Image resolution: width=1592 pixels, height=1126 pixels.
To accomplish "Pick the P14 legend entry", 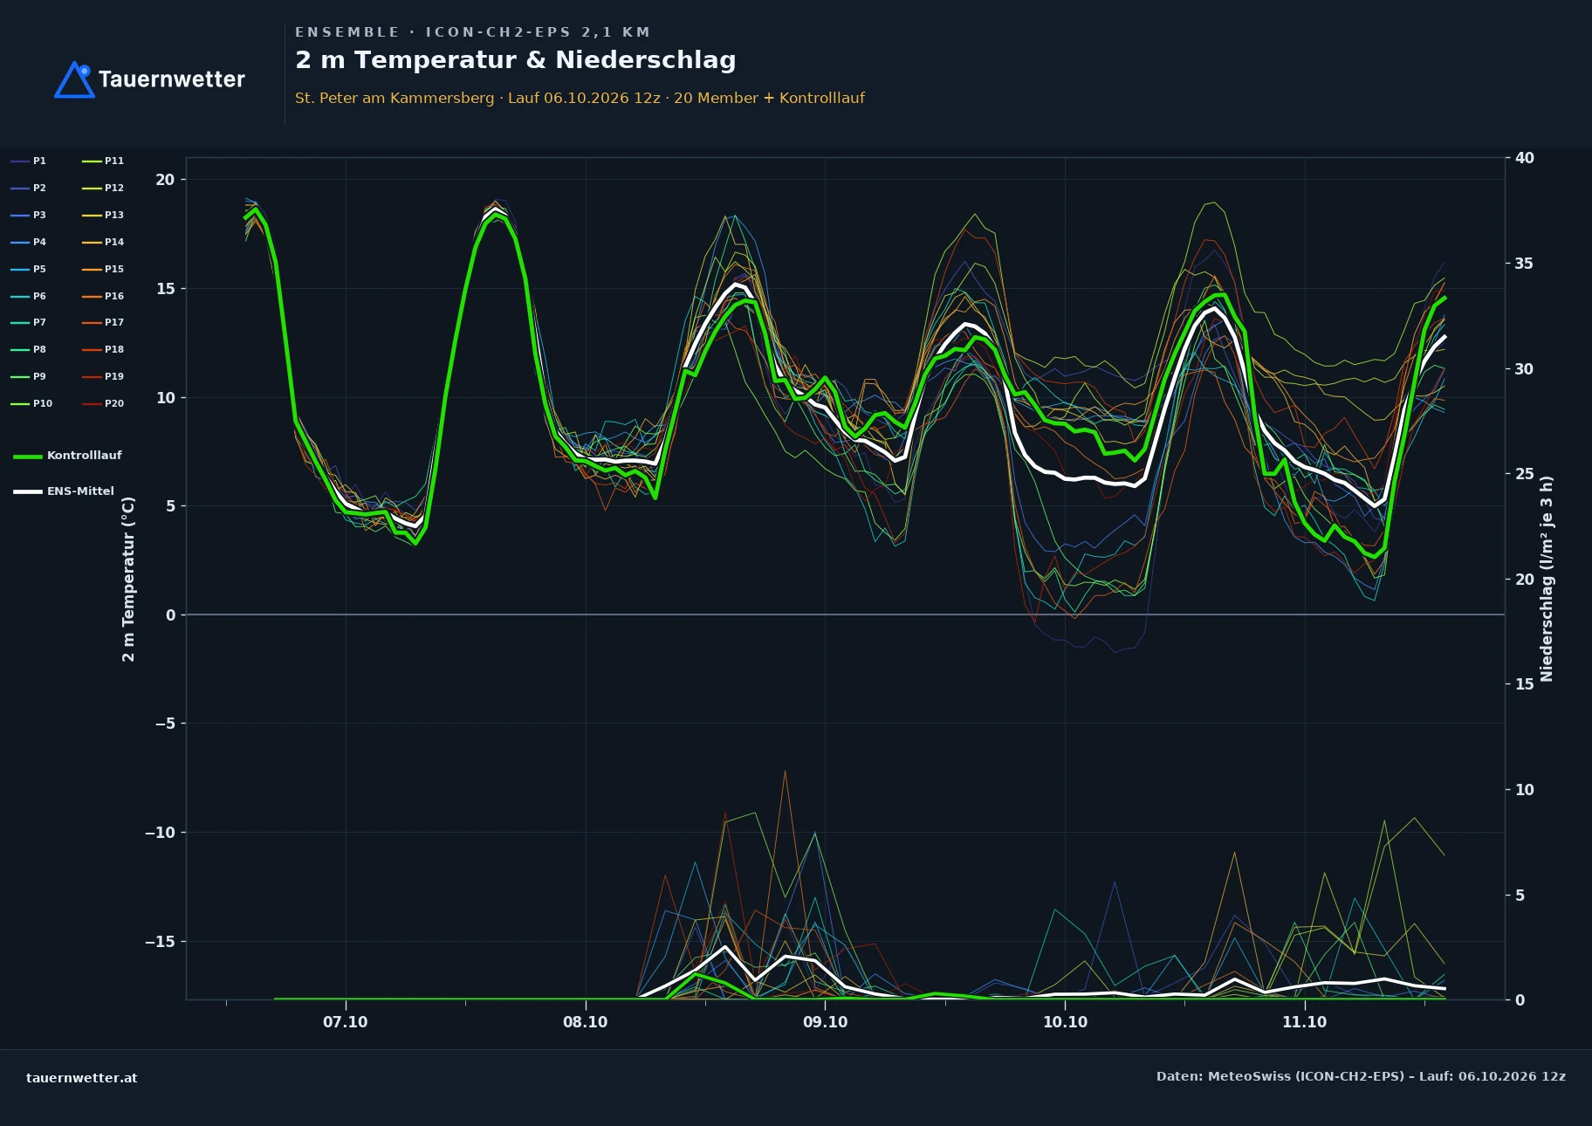I will 103,242.
